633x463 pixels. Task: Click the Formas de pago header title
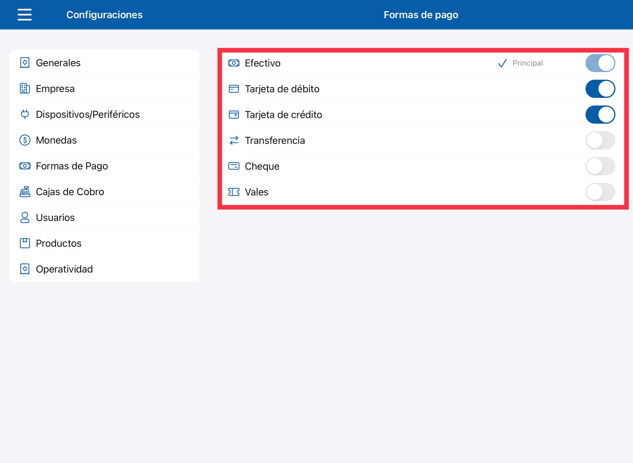tap(421, 15)
